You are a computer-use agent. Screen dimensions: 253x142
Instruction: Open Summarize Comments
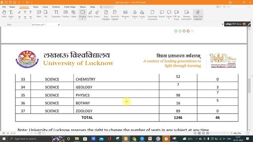tap(152, 15)
